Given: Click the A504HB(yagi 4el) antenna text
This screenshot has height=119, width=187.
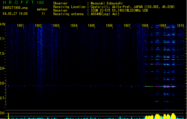Looking at the screenshot, I should 105,14.
